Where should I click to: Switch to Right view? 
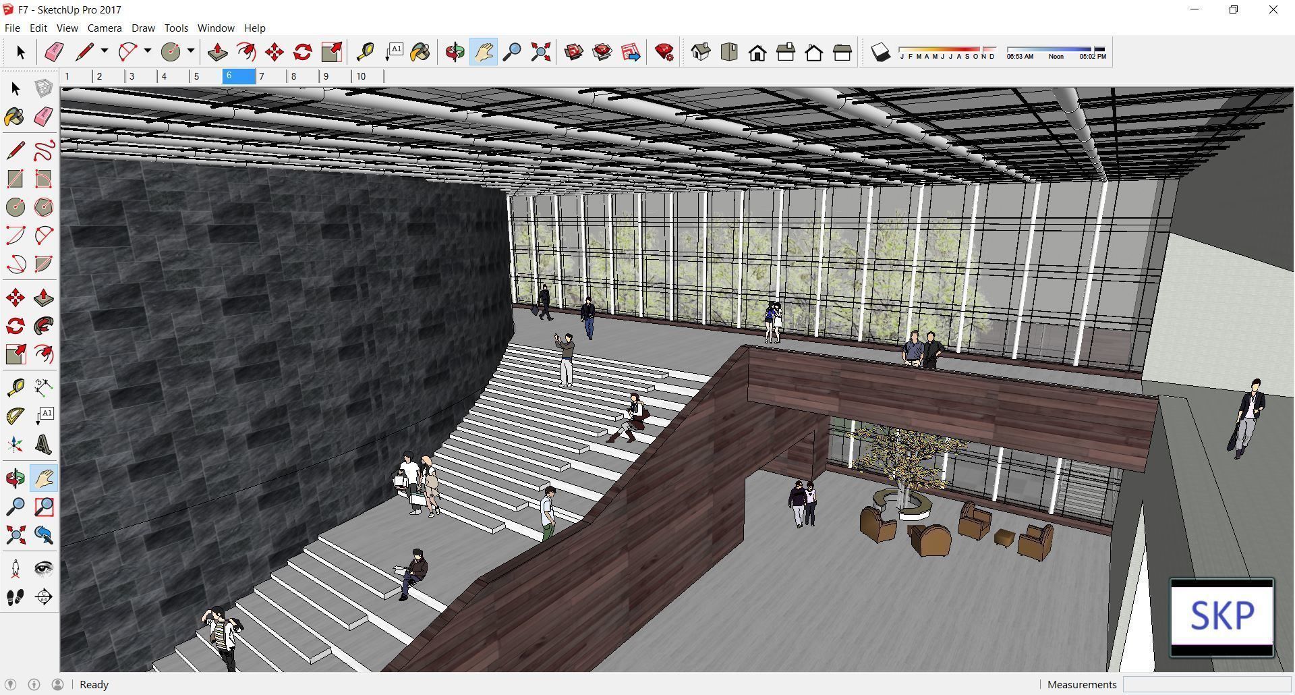pyautogui.click(x=786, y=52)
